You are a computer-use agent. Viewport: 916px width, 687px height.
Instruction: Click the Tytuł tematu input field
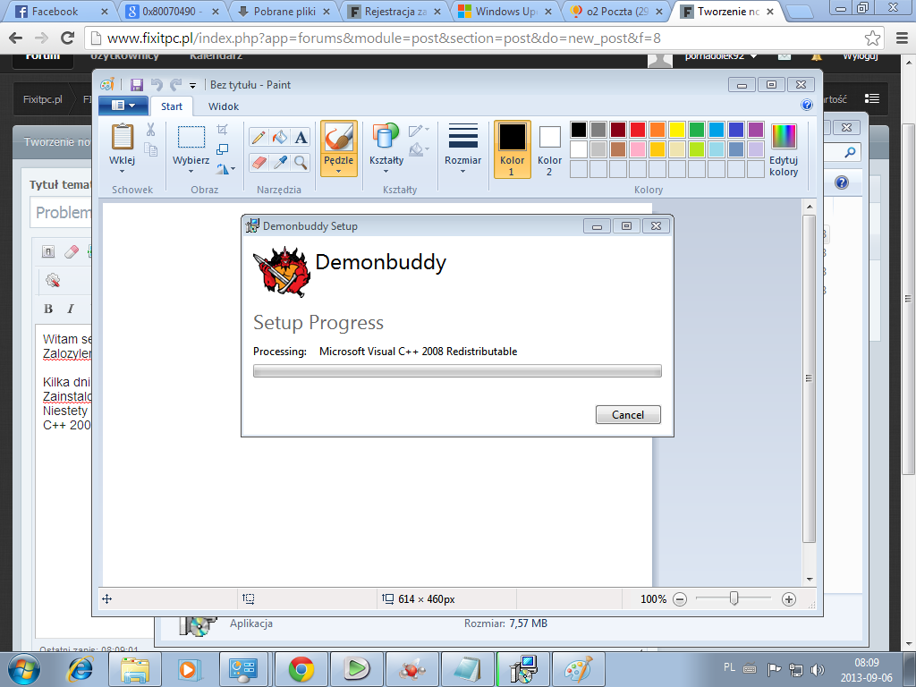tap(62, 212)
